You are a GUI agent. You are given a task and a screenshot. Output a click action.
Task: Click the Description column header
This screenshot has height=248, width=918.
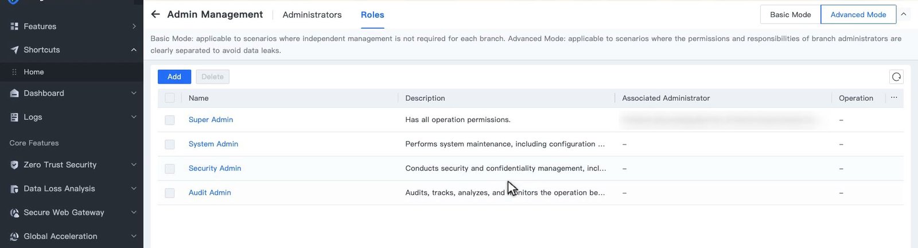click(425, 98)
